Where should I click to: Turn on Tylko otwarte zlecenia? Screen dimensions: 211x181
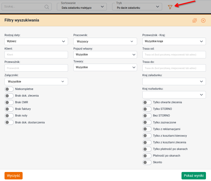(x=147, y=102)
